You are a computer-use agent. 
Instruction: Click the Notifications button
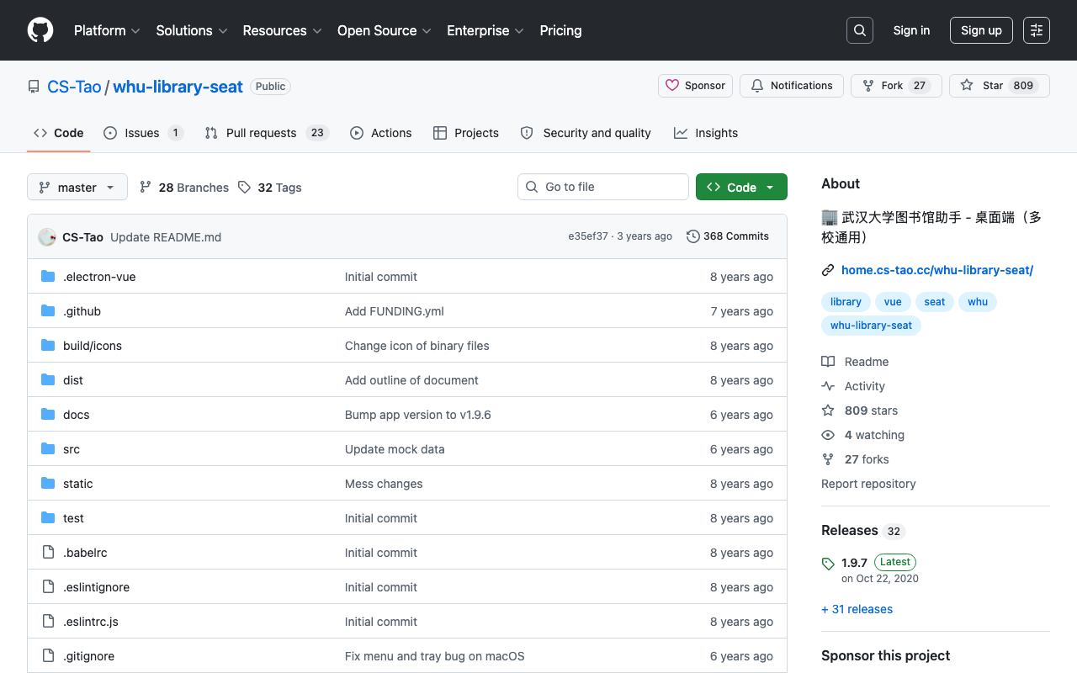click(x=792, y=86)
